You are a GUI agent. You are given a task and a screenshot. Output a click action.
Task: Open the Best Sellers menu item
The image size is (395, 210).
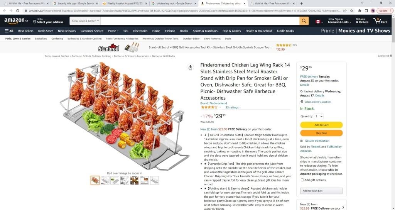point(26,31)
